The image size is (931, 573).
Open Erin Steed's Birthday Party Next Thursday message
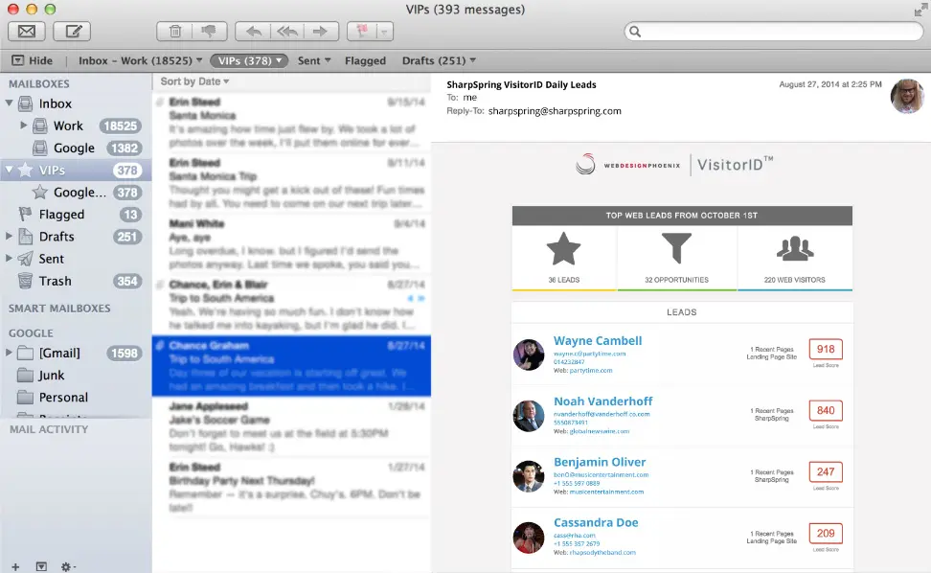pyautogui.click(x=291, y=488)
